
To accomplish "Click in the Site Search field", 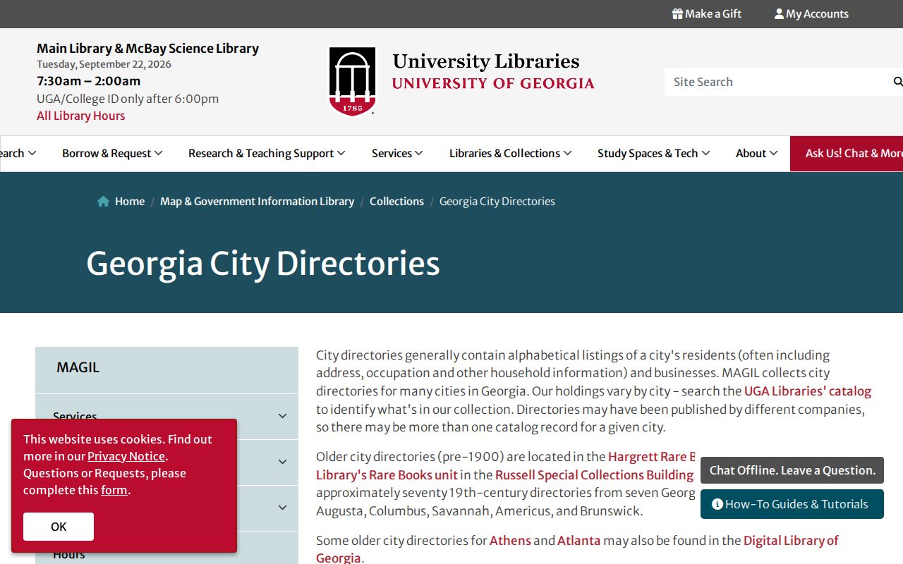I will (776, 82).
